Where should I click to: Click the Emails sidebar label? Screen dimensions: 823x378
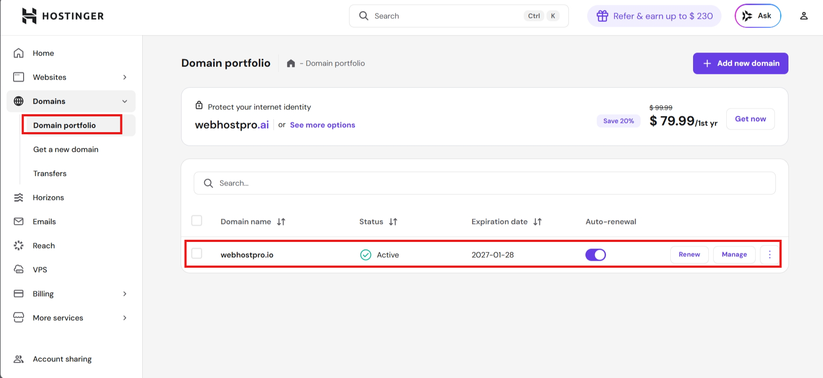pyautogui.click(x=44, y=221)
